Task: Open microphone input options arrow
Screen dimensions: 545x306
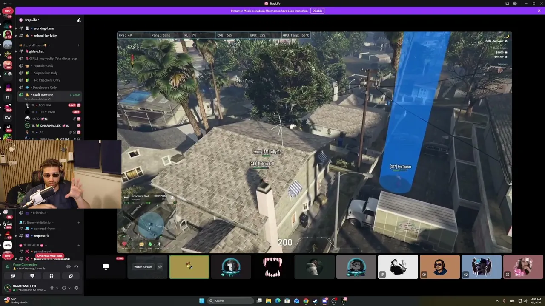Action: coord(57,288)
